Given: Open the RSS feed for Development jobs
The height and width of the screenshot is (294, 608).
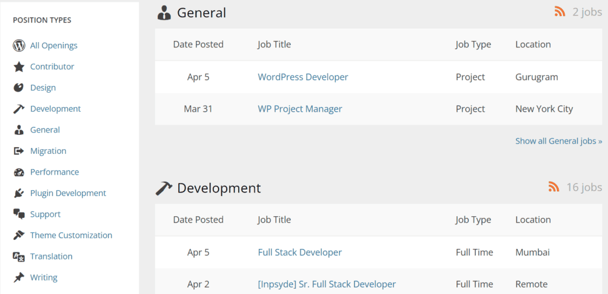Looking at the screenshot, I should 553,188.
